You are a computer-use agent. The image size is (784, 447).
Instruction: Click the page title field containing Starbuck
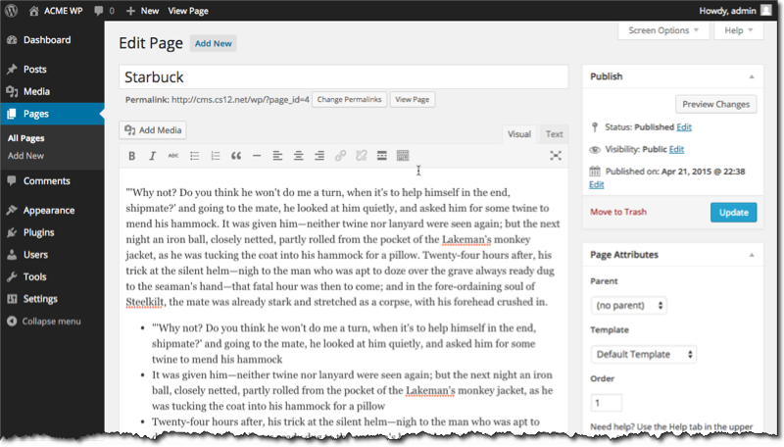click(343, 76)
